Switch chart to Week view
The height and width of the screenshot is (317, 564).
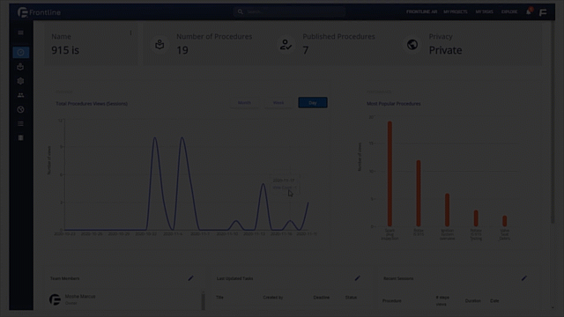[278, 103]
